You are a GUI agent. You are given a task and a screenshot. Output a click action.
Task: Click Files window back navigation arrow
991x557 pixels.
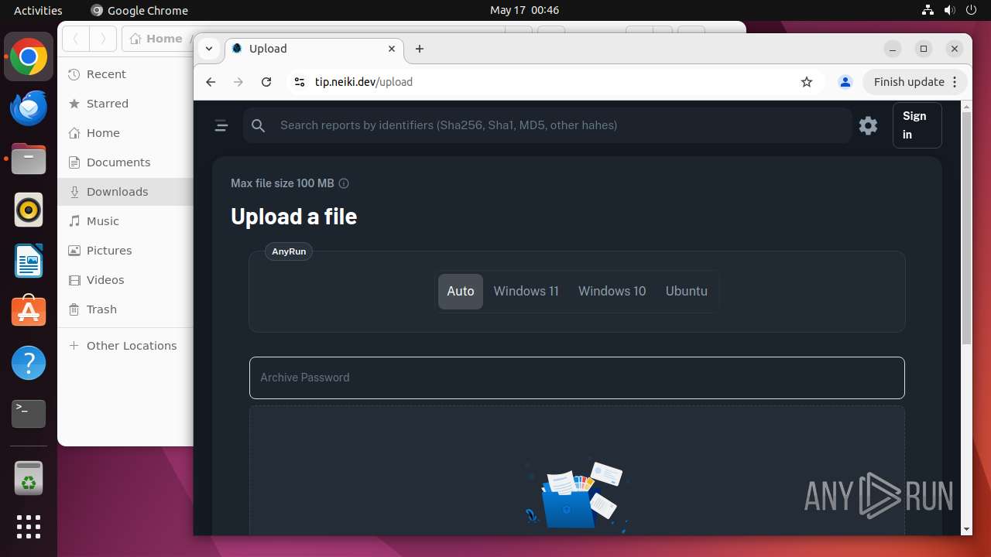point(76,39)
